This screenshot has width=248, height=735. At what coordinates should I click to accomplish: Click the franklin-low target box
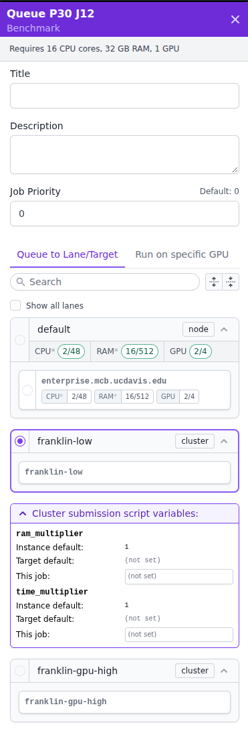[124, 473]
